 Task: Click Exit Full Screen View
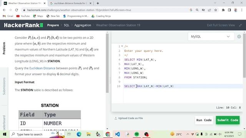(x=221, y=25)
